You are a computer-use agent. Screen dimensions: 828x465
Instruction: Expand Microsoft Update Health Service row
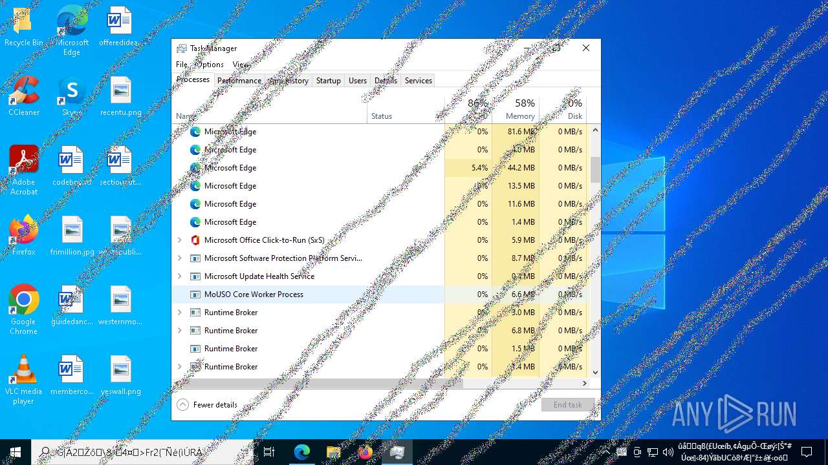(180, 276)
